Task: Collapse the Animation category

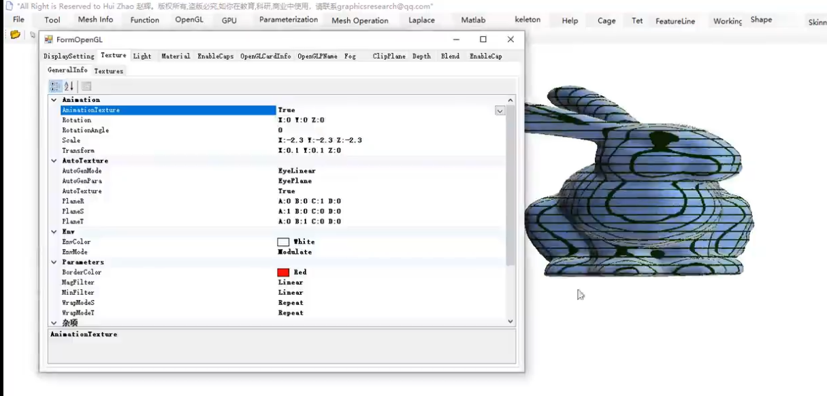Action: pyautogui.click(x=54, y=100)
